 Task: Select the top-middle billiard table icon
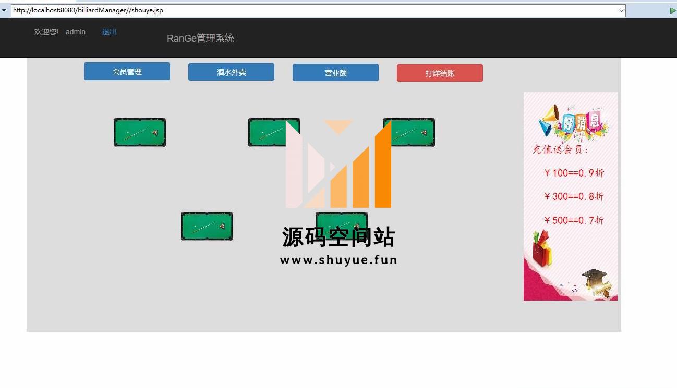274,132
